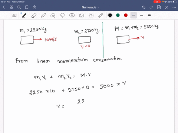Select the Lasso selection tool

click(62, 16)
